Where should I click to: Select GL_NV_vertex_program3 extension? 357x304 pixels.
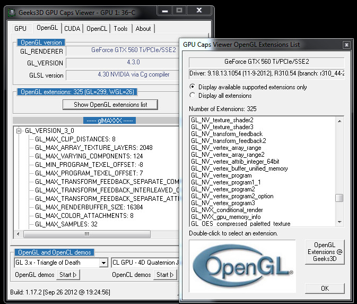[223, 203]
